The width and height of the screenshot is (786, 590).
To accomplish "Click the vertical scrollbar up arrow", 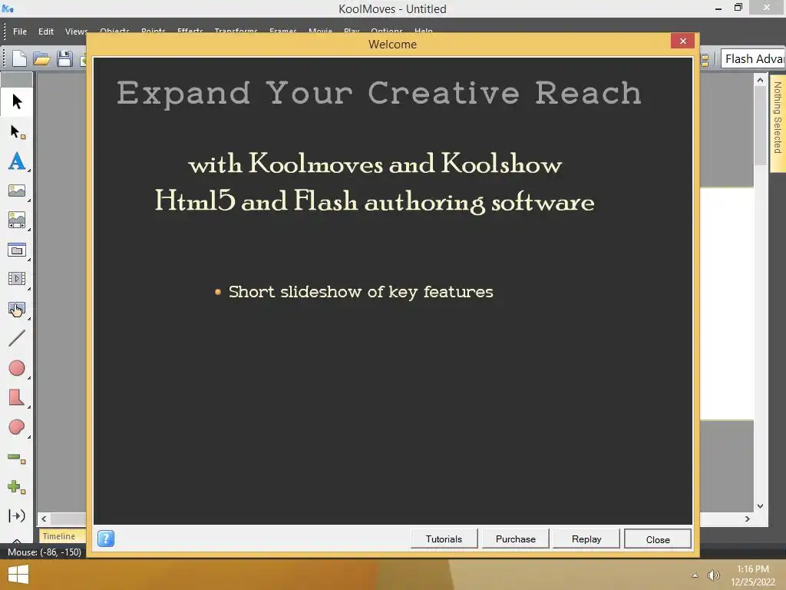I will (x=760, y=80).
